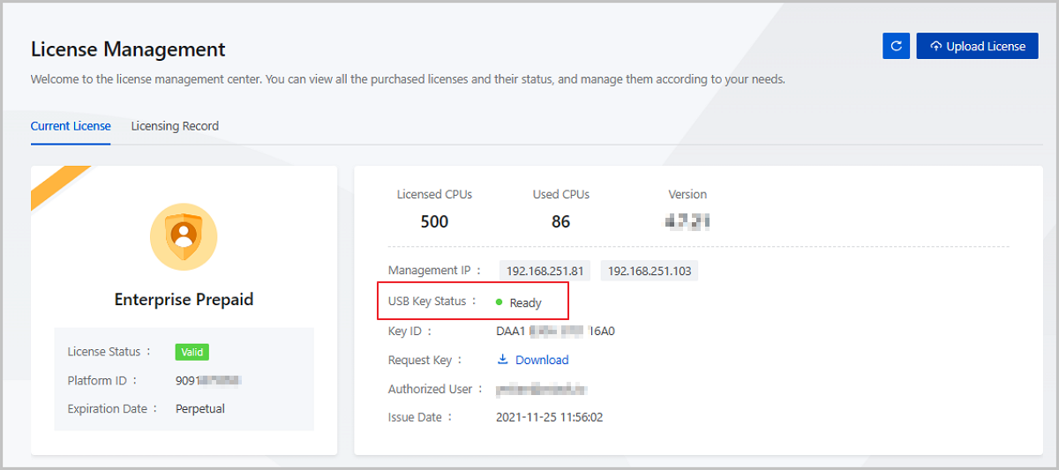This screenshot has width=1059, height=470.
Task: Click the green Valid status badge
Action: click(x=192, y=352)
